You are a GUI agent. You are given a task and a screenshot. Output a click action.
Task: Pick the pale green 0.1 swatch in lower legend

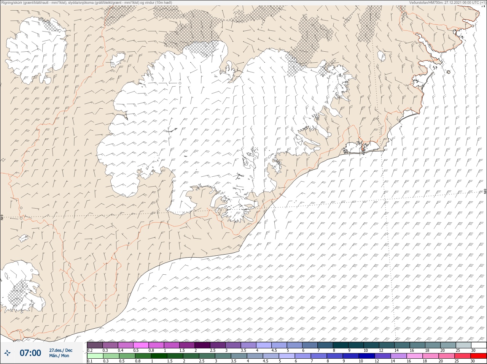95,356
